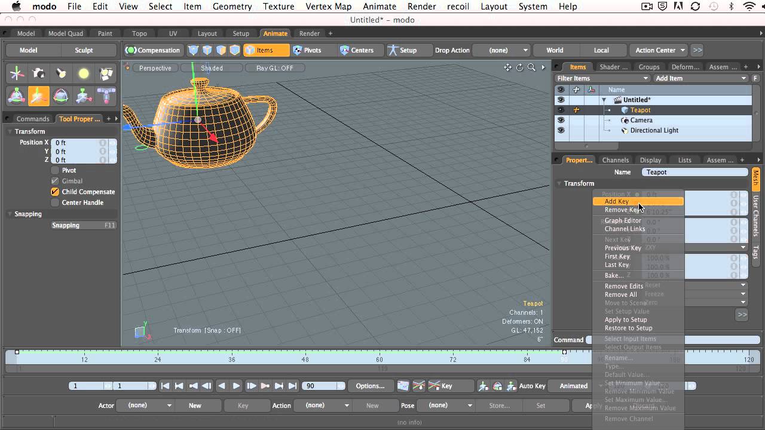The height and width of the screenshot is (430, 765).
Task: Click the viewport zoom magnifier icon
Action: pos(531,67)
